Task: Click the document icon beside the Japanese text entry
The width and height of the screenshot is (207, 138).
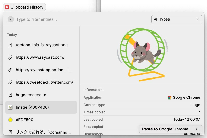Action: coord(10,132)
